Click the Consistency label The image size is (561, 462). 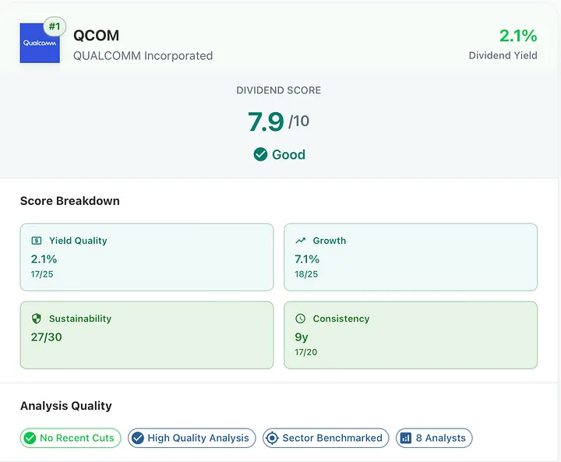pyautogui.click(x=341, y=319)
